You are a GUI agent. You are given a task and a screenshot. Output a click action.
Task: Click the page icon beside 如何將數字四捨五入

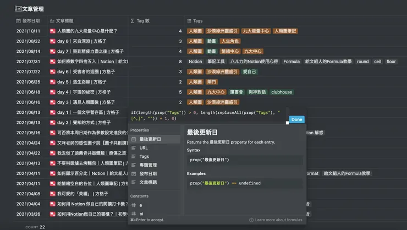pos(53,62)
